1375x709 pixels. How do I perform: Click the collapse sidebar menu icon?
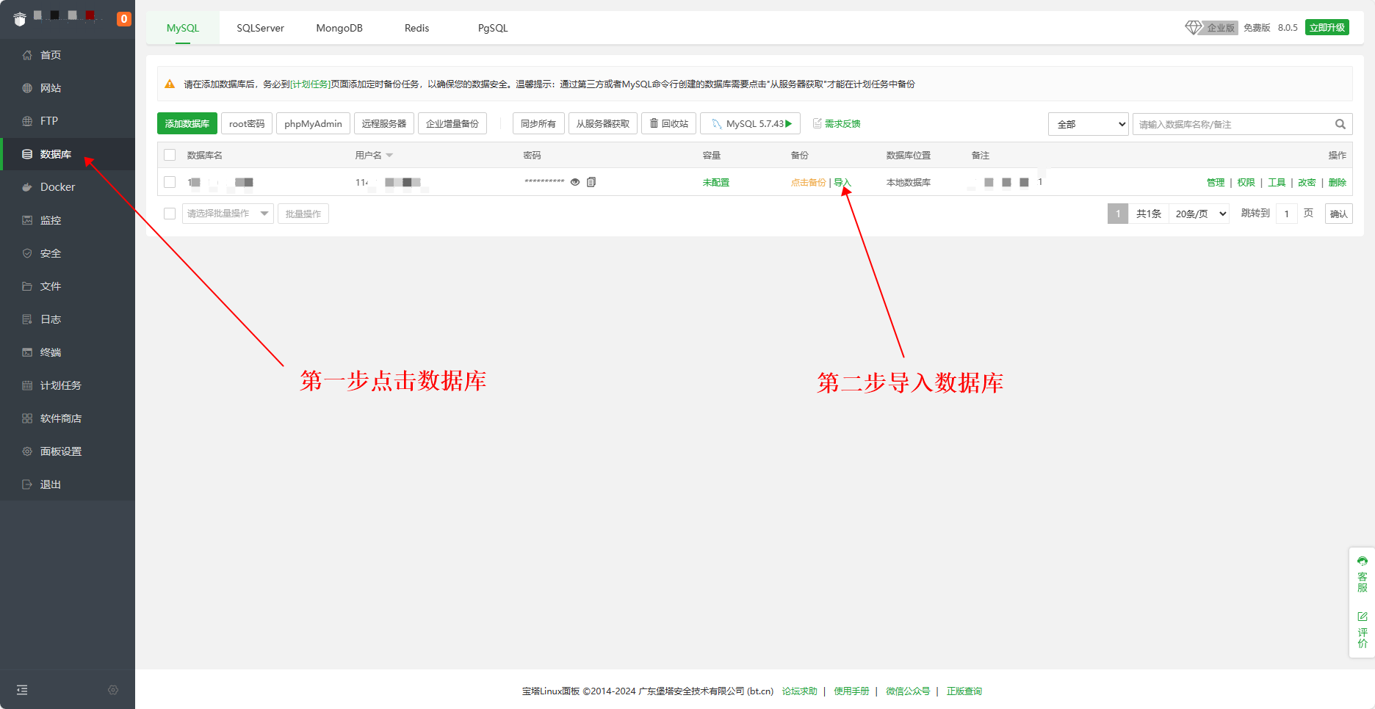pos(22,690)
